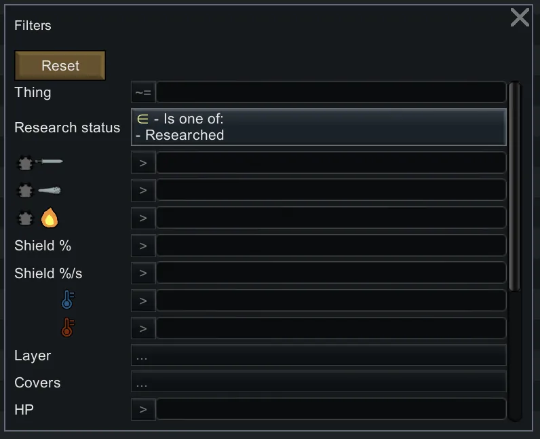Click the red heat insulation thermometer icon
The image size is (540, 439).
[67, 328]
